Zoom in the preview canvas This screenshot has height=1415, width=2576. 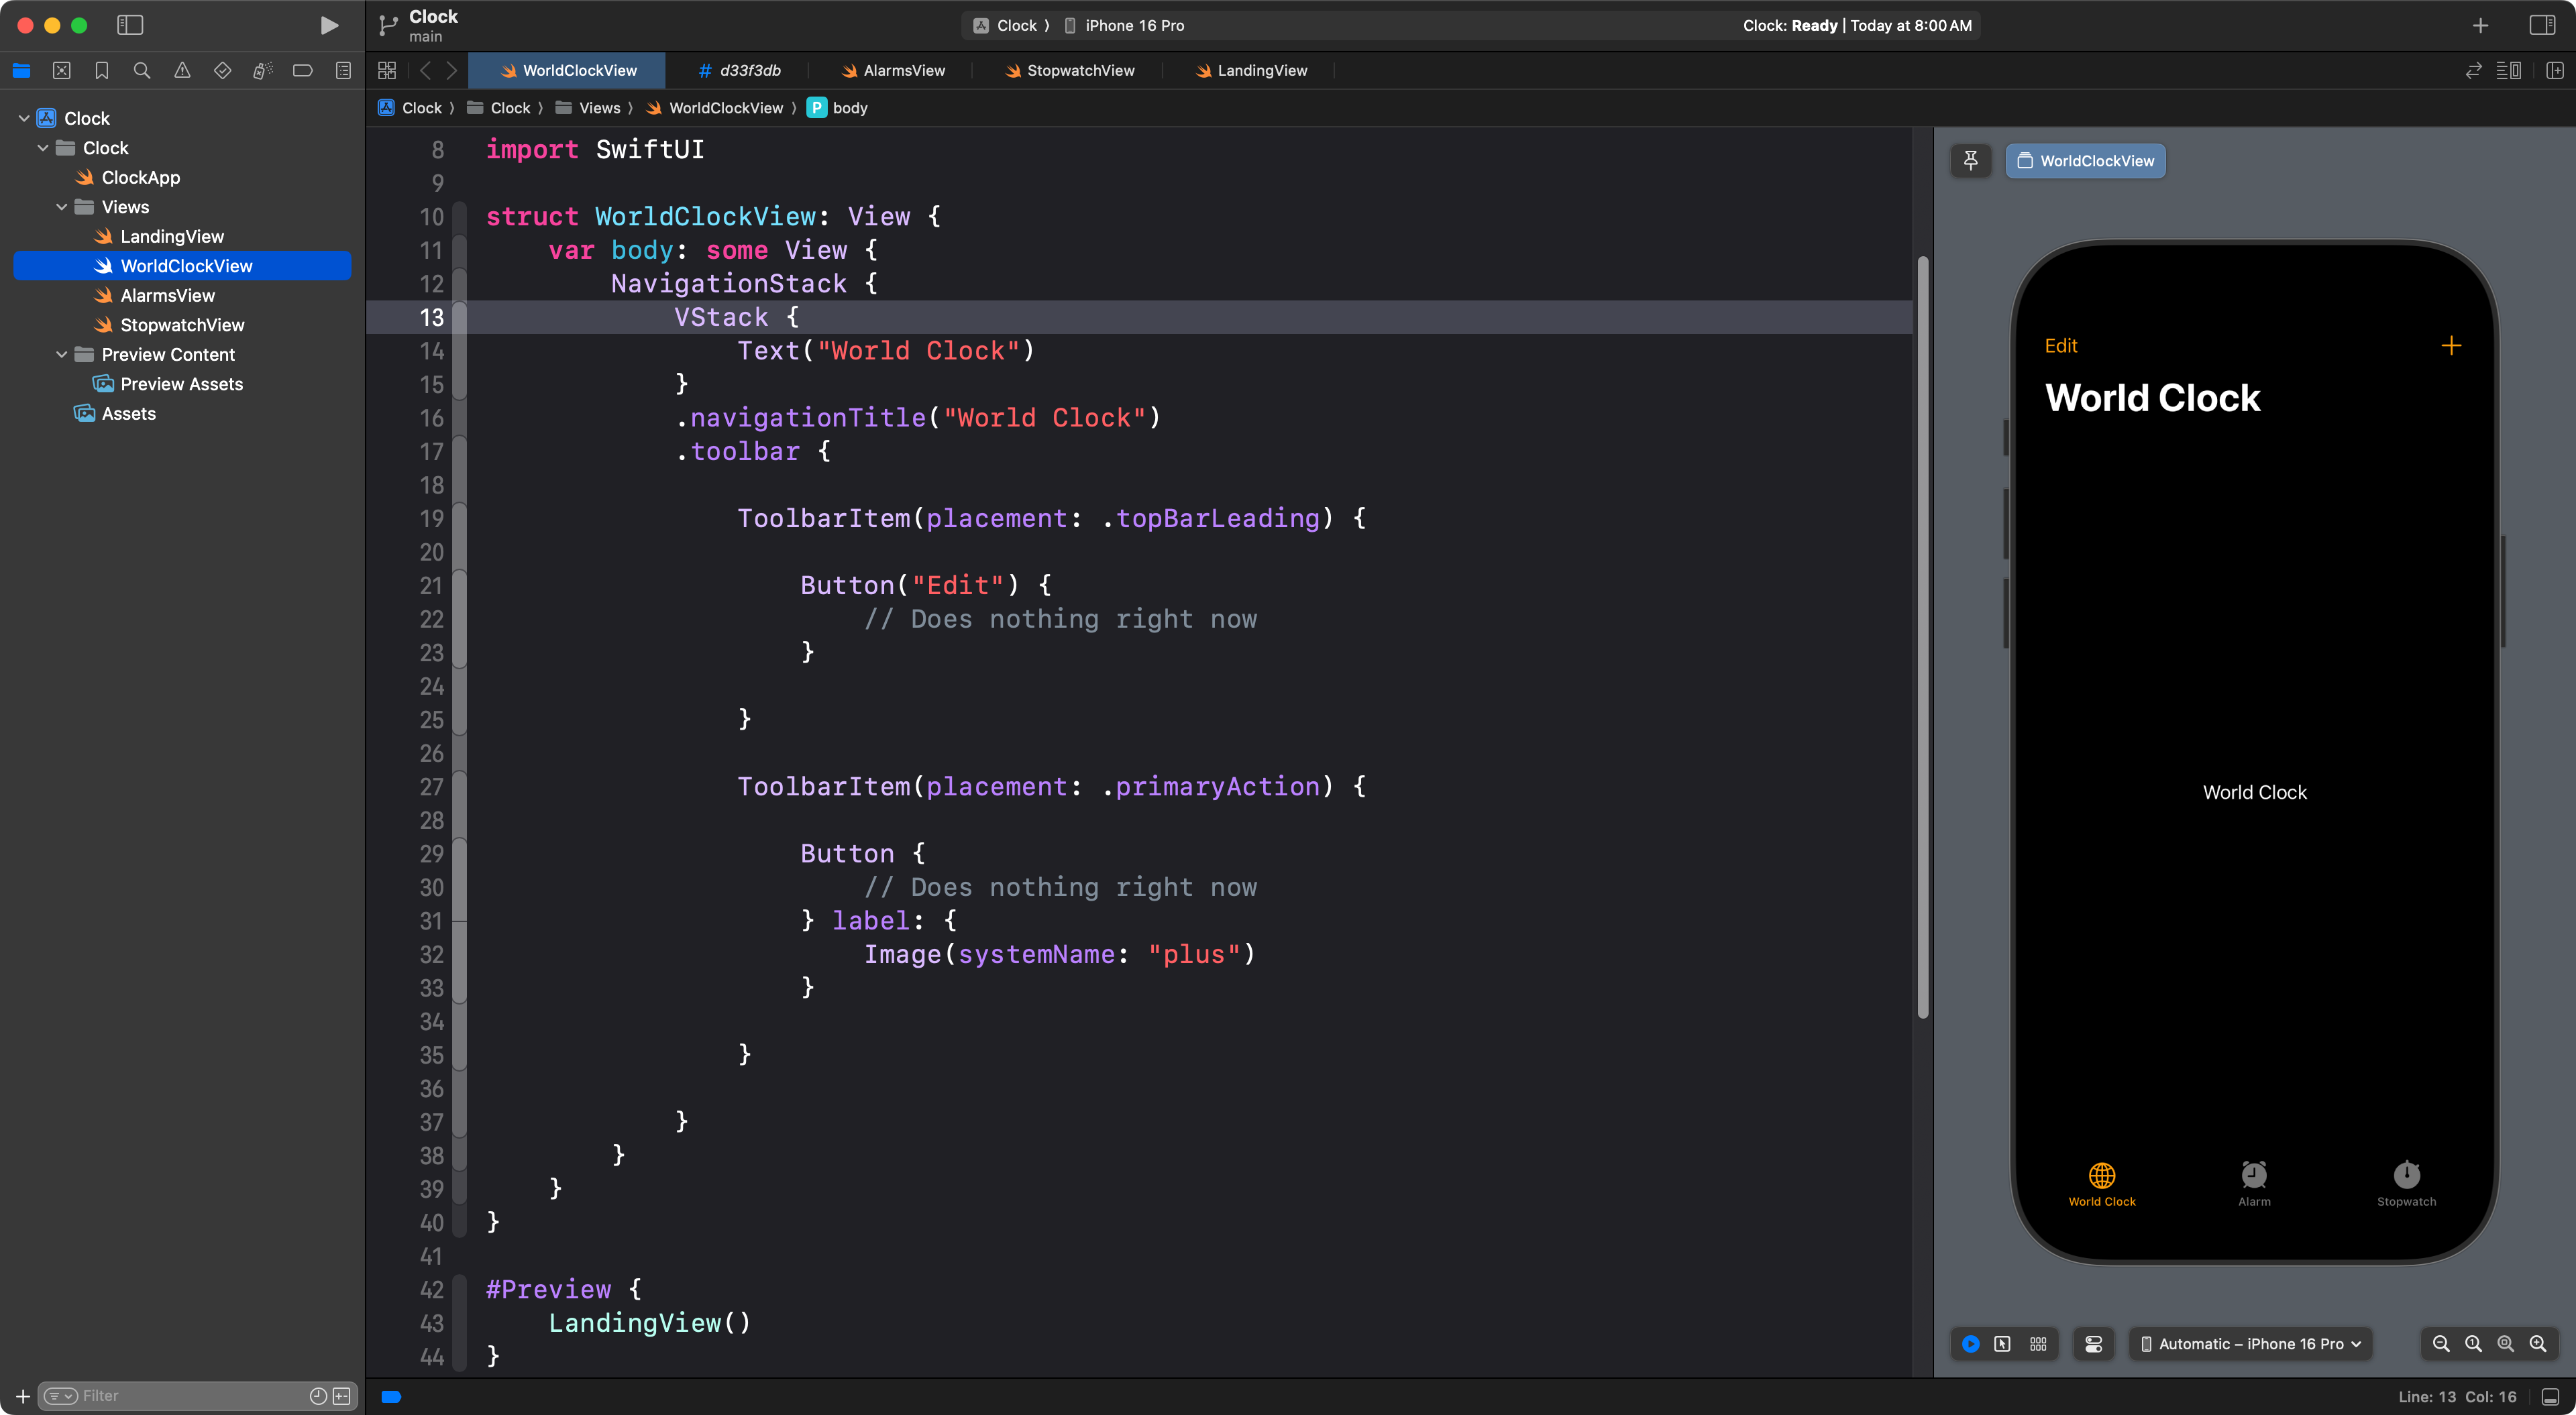[x=2538, y=1344]
